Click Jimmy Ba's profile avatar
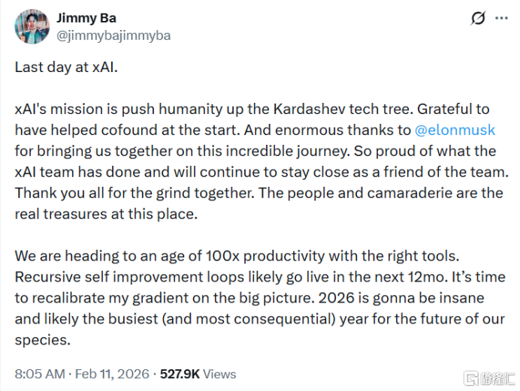The height and width of the screenshot is (391, 520). pyautogui.click(x=32, y=26)
